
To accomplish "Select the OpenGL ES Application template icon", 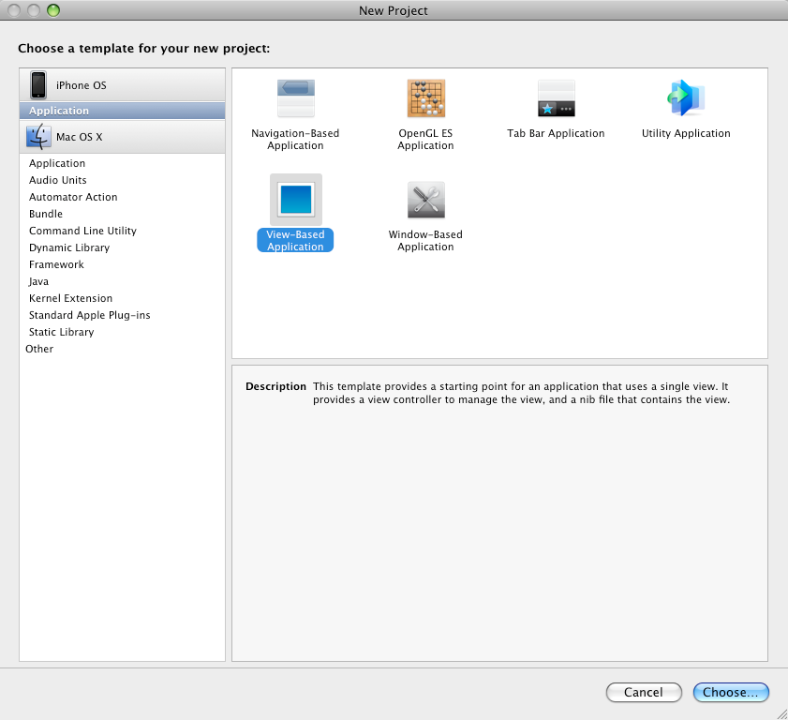I will tap(425, 98).
